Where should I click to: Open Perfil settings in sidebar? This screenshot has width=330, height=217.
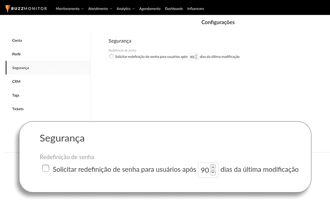[17, 54]
